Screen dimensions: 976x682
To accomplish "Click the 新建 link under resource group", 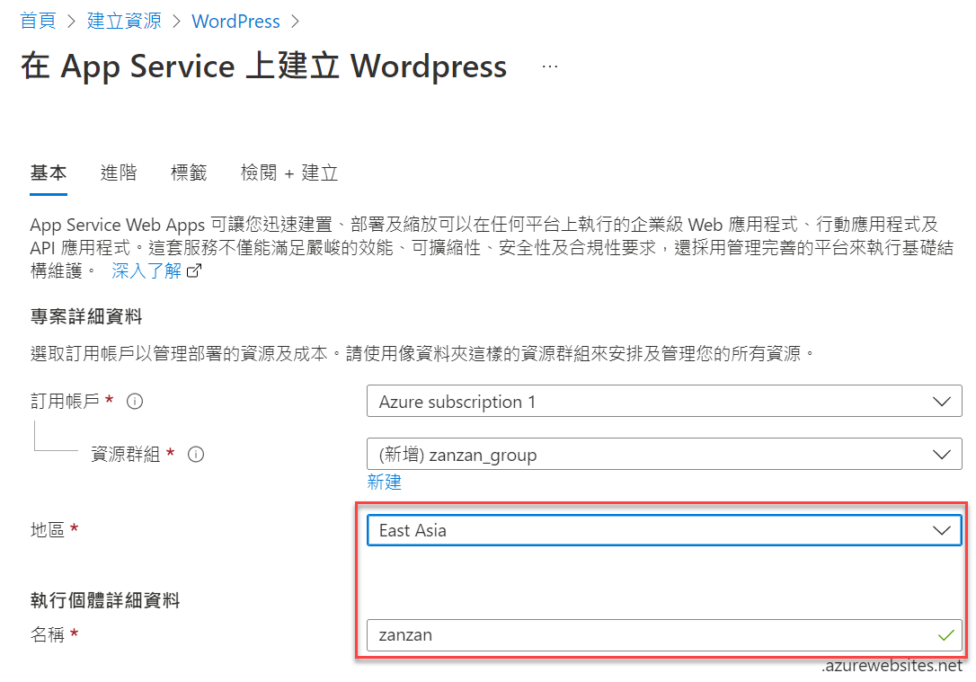I will pos(384,482).
